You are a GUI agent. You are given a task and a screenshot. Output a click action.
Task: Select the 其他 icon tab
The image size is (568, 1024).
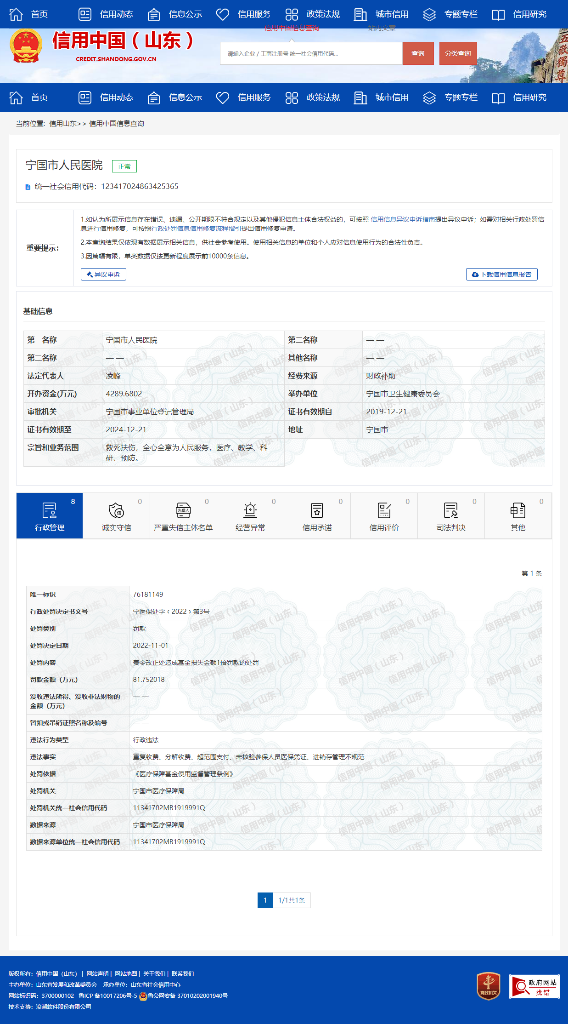517,516
